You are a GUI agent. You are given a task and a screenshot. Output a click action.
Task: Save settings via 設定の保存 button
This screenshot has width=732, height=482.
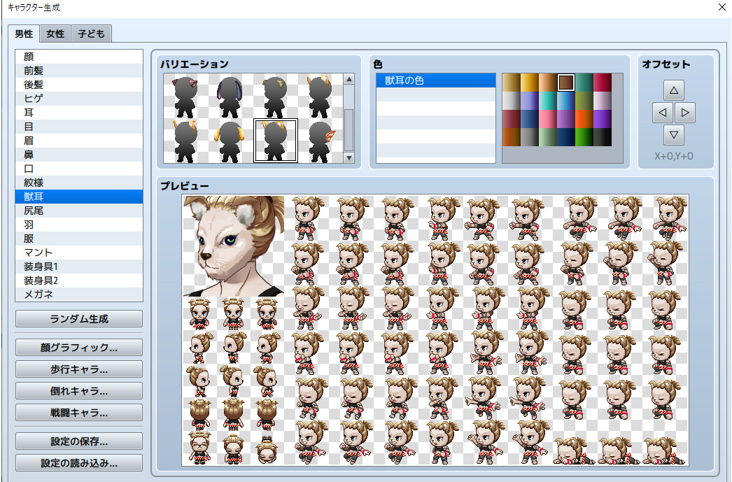[78, 441]
